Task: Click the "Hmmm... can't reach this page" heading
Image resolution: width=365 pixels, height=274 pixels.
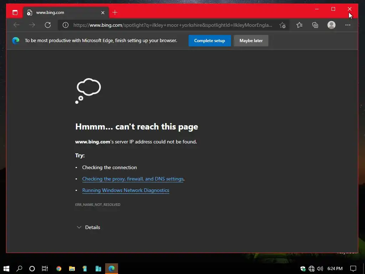Action: (137, 127)
